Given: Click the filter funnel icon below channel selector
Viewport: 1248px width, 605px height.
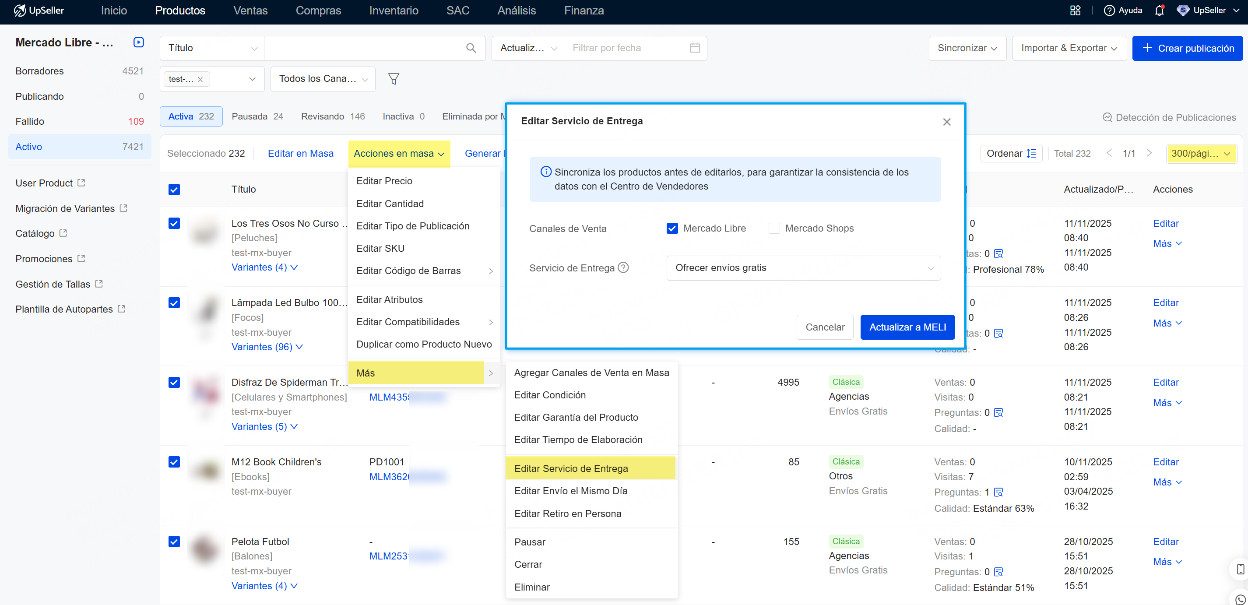Looking at the screenshot, I should pos(394,78).
